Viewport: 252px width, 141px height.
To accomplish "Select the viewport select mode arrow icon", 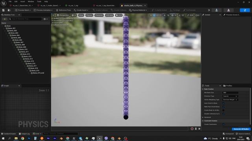I will click(x=151, y=15).
